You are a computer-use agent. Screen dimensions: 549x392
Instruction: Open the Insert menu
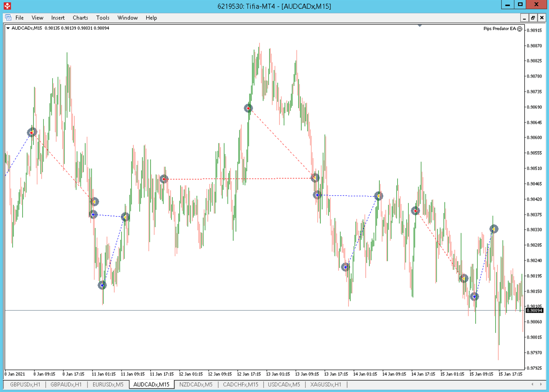[x=58, y=18]
